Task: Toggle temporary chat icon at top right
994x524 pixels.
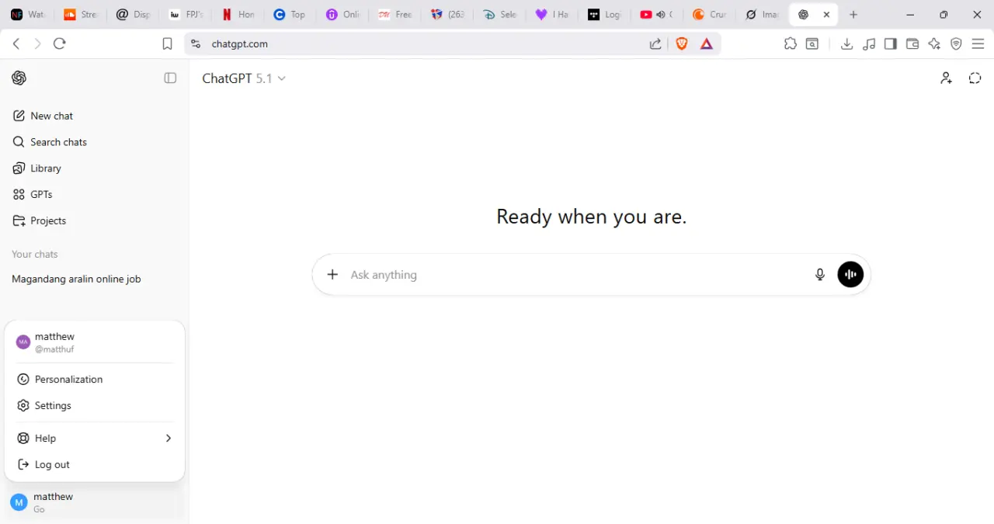Action: pos(975,78)
